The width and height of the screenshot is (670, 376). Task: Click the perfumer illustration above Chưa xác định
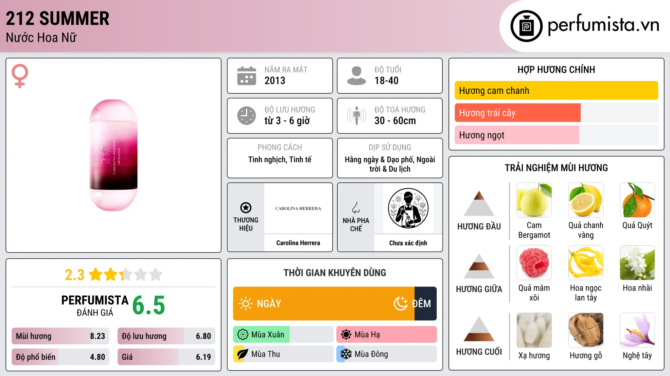tap(408, 208)
